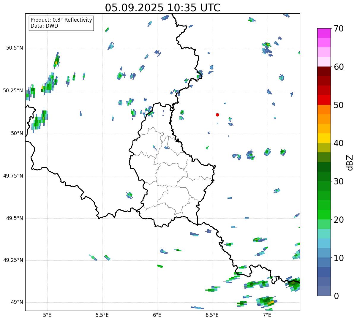Click the 6°E longitude axis label

pos(157,315)
